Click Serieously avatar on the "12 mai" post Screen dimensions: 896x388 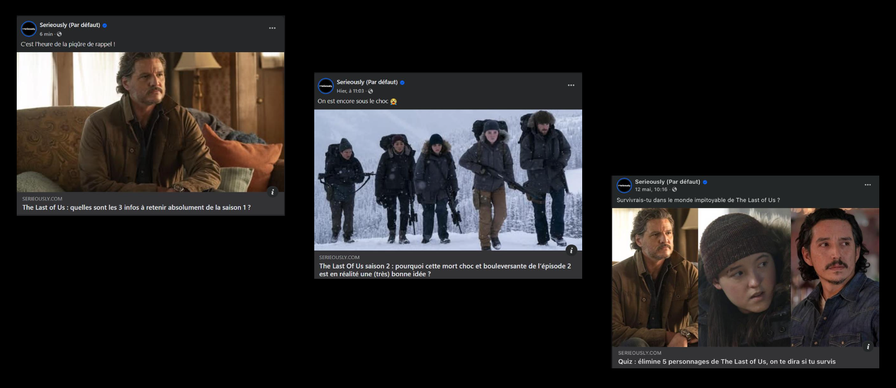point(624,185)
